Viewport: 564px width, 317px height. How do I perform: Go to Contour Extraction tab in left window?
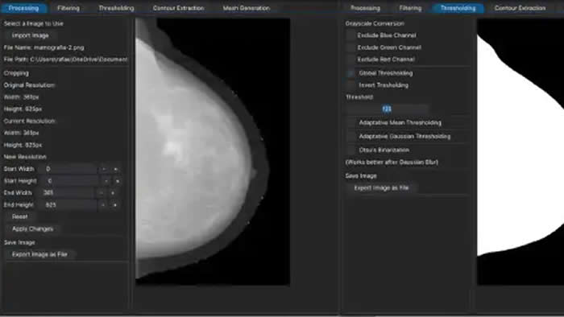[x=178, y=8]
